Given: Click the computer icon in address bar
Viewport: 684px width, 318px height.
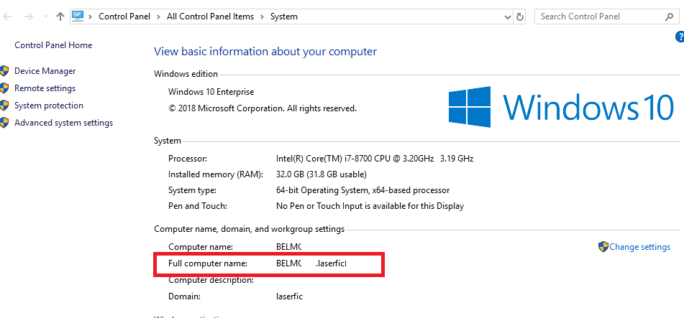Looking at the screenshot, I should pos(77,16).
